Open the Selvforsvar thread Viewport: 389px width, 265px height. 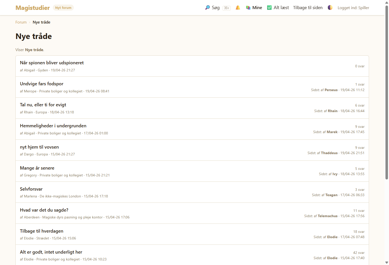pyautogui.click(x=31, y=189)
